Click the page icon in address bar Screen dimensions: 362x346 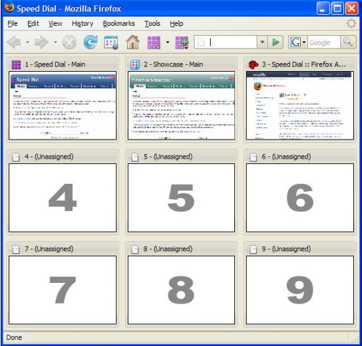[x=201, y=42]
